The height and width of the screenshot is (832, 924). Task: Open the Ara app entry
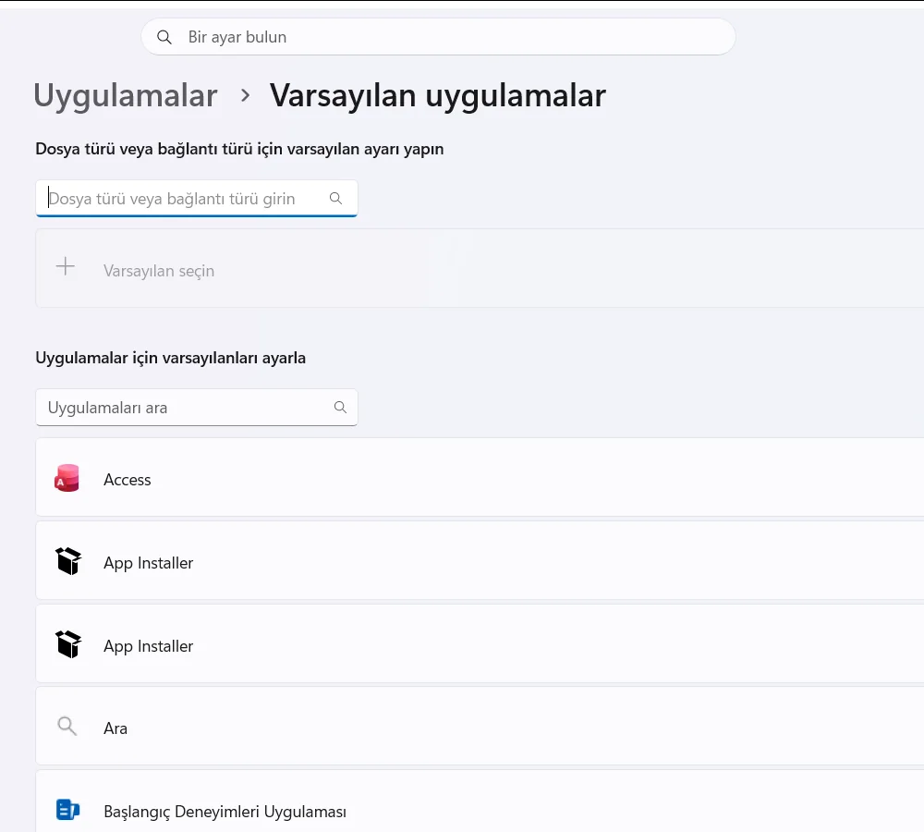(480, 727)
